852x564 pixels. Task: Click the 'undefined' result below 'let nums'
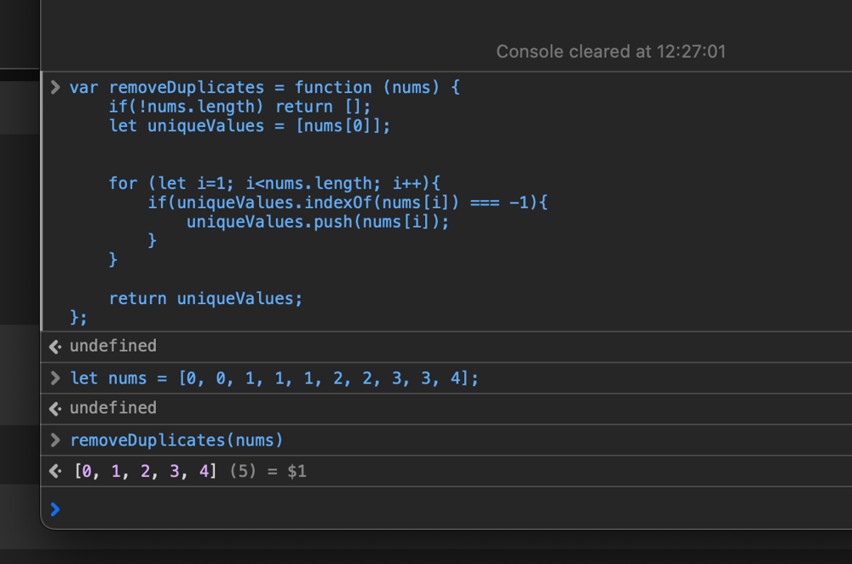click(x=113, y=408)
